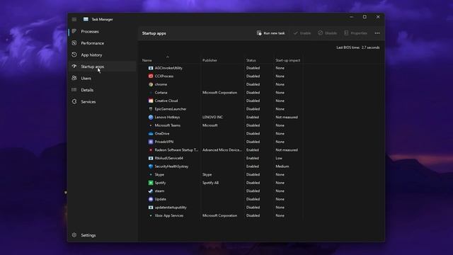Select the Microsoft Teams row name
Image resolution: width=453 pixels, height=255 pixels.
pyautogui.click(x=168, y=125)
